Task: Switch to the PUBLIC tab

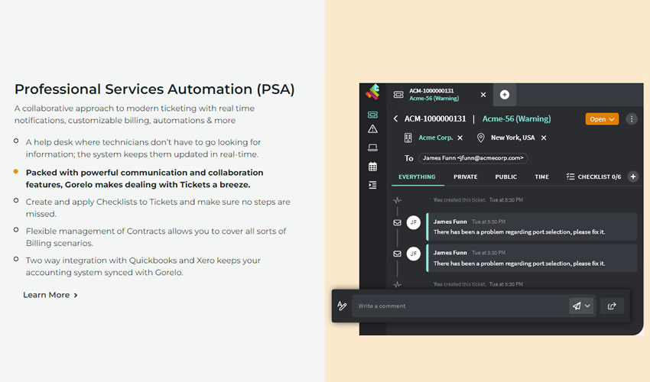Action: pos(505,177)
